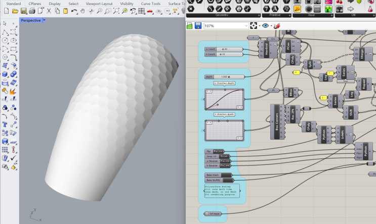The image size is (376, 224).
Task: Open a Grasshopper file with green folder icon
Action: tap(189, 26)
